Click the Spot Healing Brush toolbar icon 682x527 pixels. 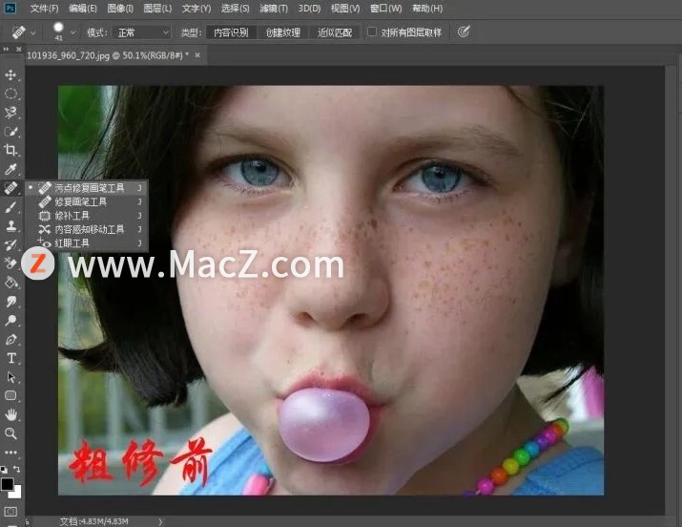[x=10, y=188]
